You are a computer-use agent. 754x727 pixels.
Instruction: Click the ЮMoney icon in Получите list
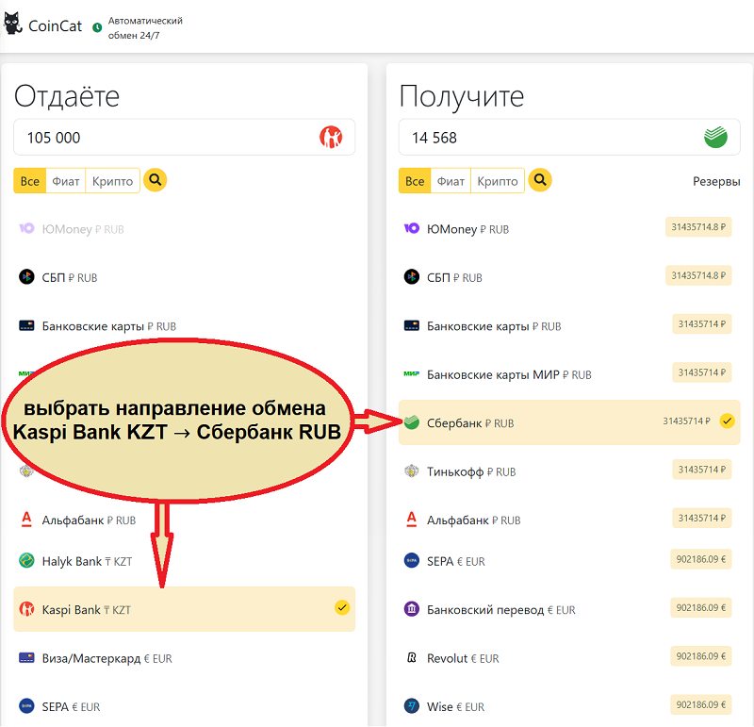click(412, 228)
